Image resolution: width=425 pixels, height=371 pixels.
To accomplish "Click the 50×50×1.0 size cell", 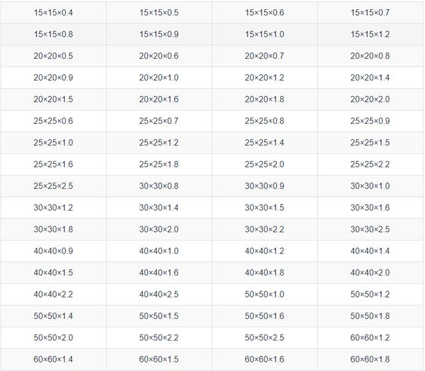I will 264,294.
